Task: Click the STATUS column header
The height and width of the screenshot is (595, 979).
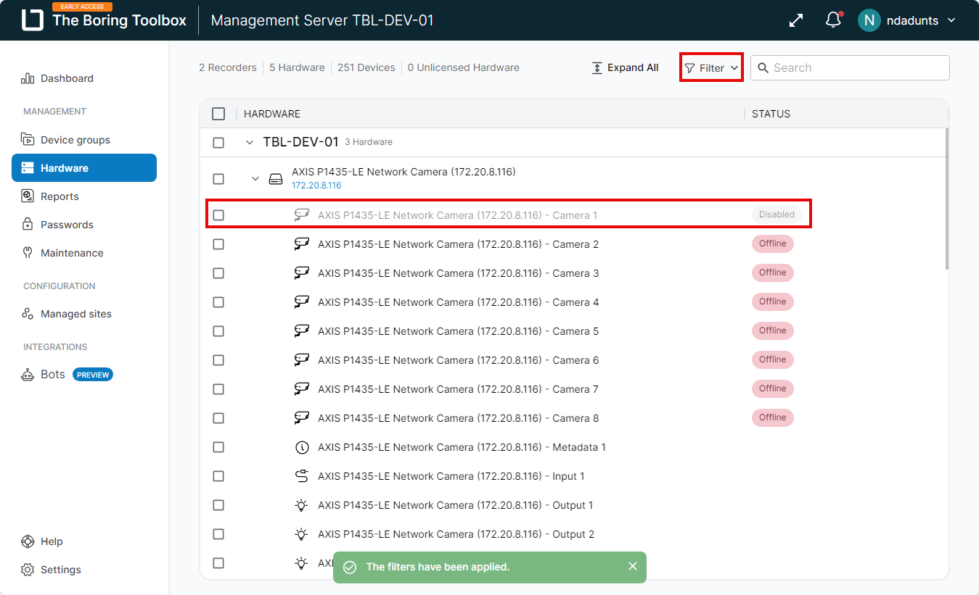Action: pyautogui.click(x=771, y=114)
